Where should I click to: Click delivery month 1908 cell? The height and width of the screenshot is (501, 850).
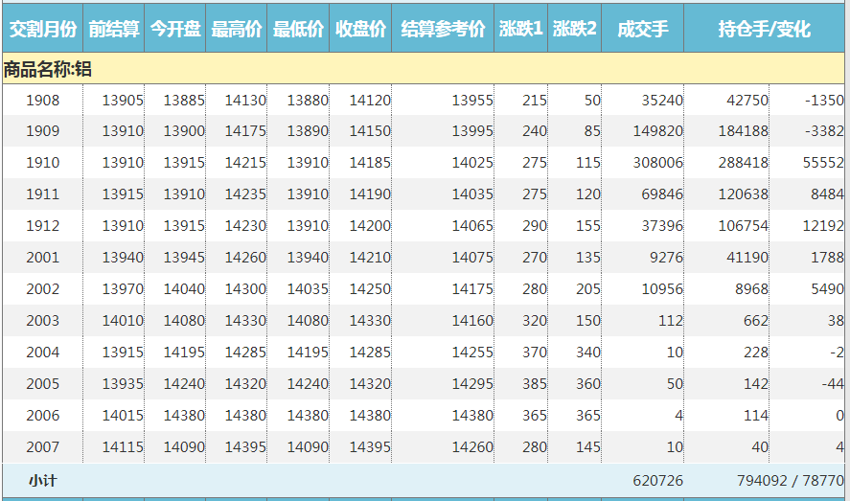tap(42, 101)
